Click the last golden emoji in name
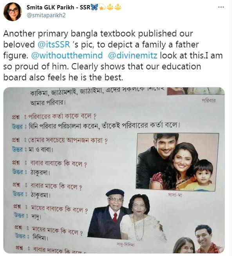 (117, 7)
